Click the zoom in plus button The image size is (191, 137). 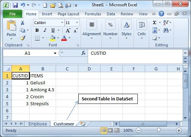click(179, 130)
